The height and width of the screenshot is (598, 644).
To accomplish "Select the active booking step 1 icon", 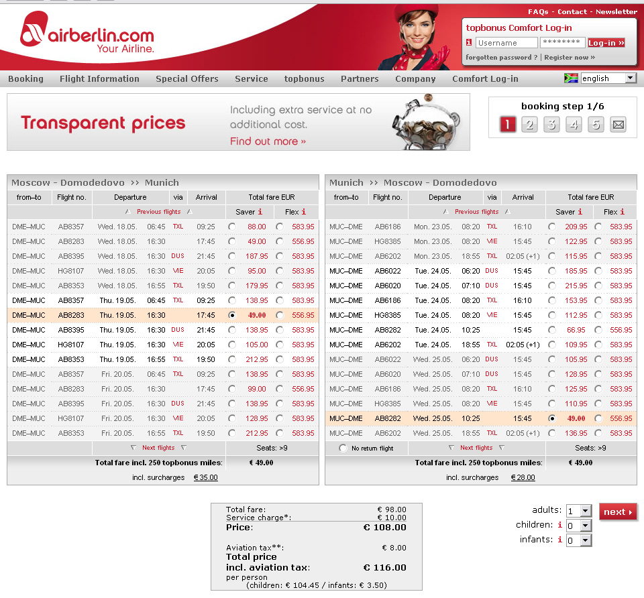I will [508, 124].
